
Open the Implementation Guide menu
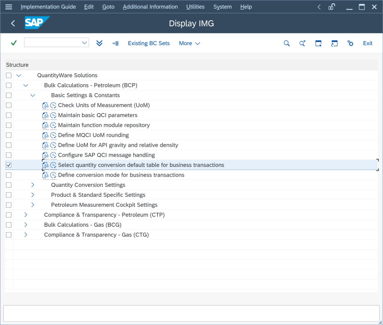[48, 7]
